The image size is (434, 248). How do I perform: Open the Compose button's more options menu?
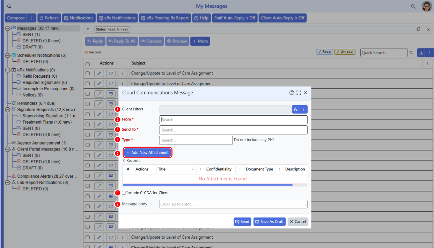(x=31, y=18)
